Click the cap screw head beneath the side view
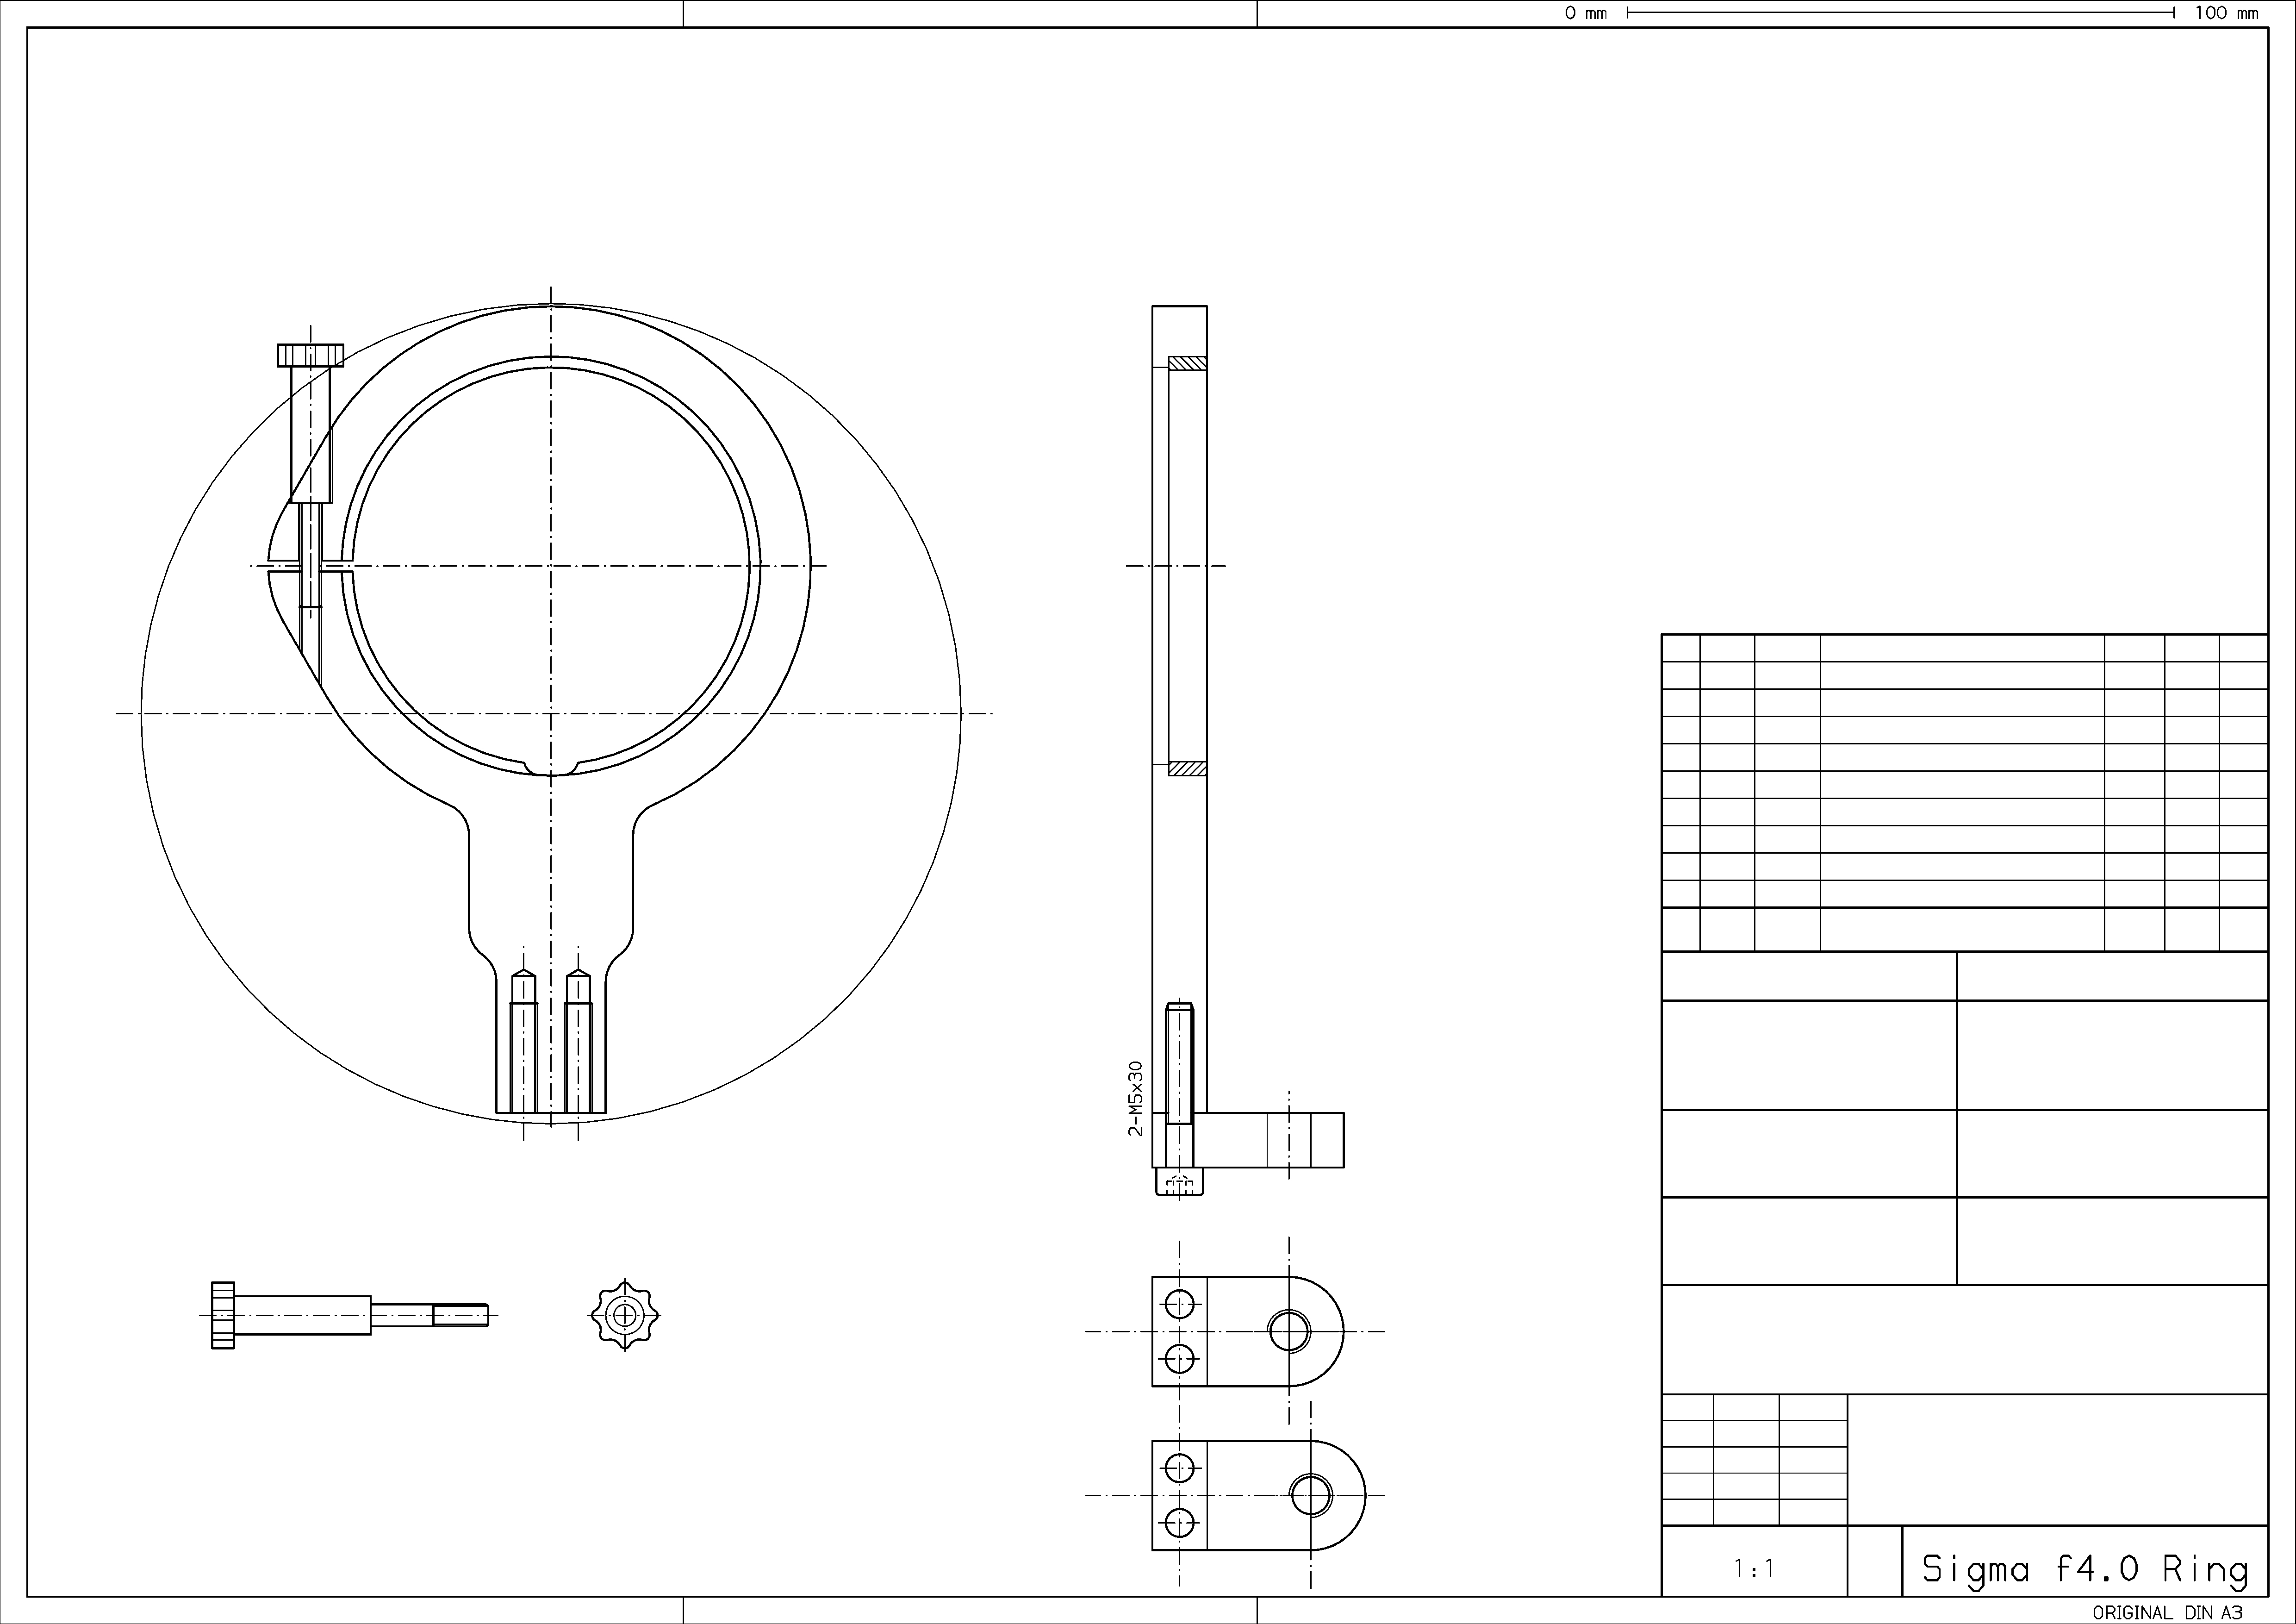This screenshot has width=2296, height=1624. (x=1180, y=1182)
